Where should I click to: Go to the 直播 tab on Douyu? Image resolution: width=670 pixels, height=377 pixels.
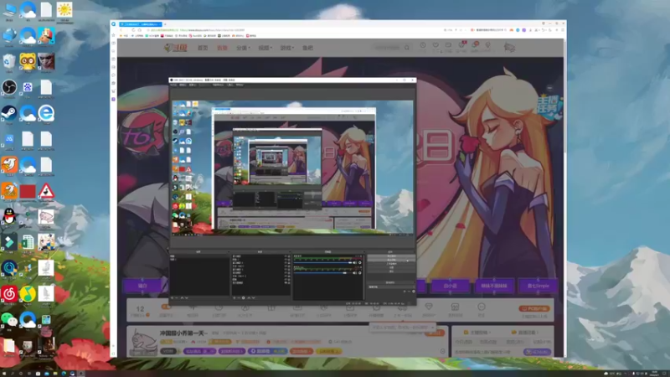pyautogui.click(x=222, y=48)
